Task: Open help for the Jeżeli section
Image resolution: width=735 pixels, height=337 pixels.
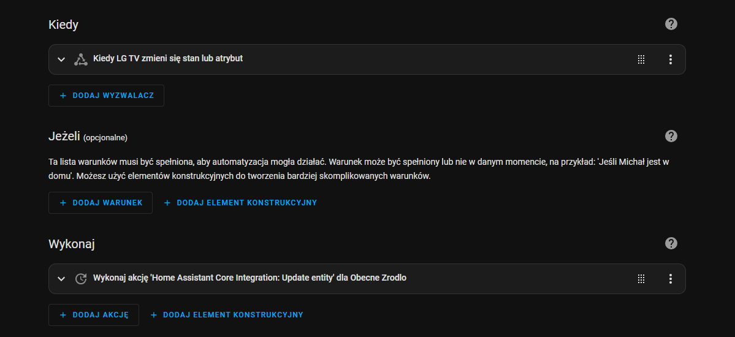Action: [671, 136]
